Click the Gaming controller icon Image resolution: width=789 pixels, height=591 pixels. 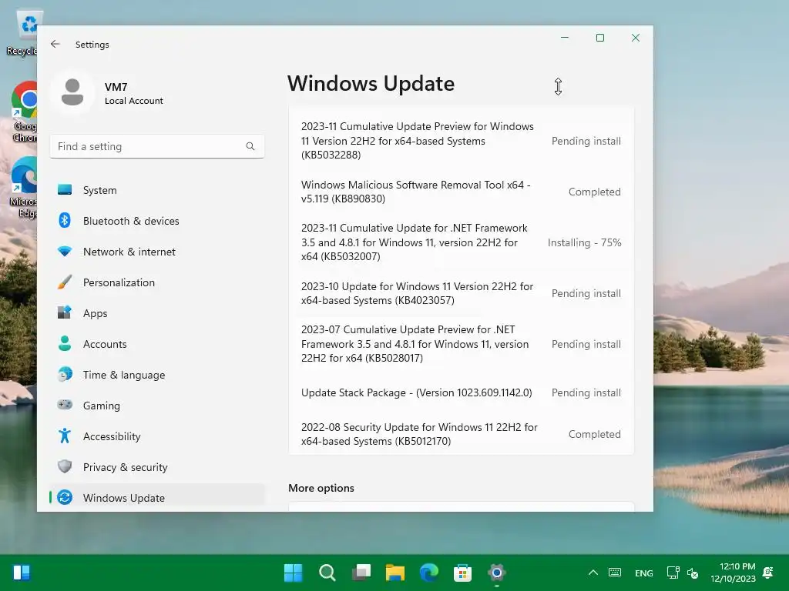[65, 405]
